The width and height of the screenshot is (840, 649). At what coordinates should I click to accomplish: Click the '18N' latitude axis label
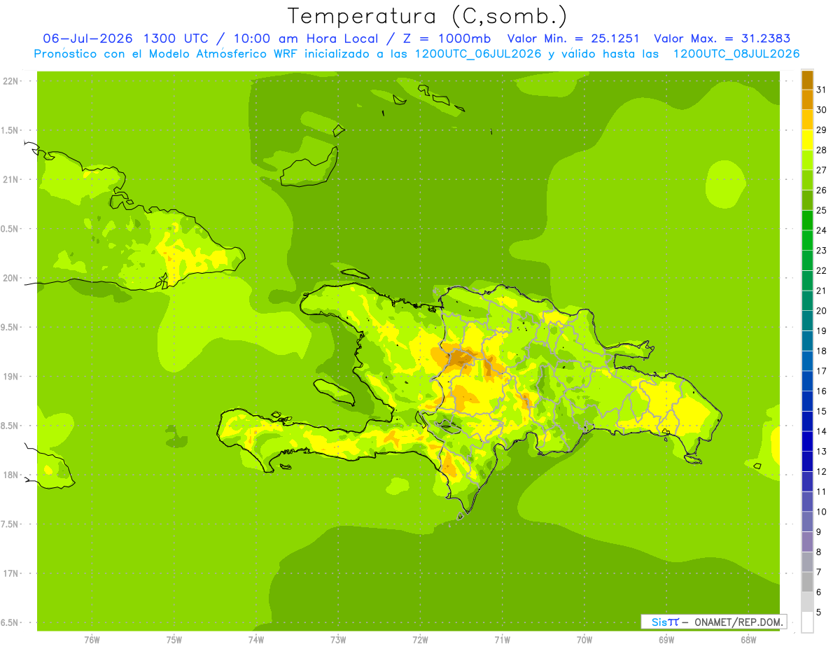[x=10, y=475]
